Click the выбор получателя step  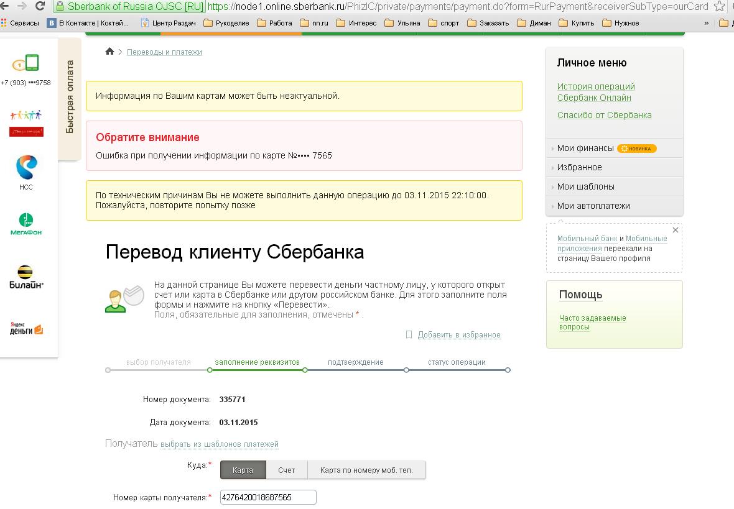[x=158, y=362]
